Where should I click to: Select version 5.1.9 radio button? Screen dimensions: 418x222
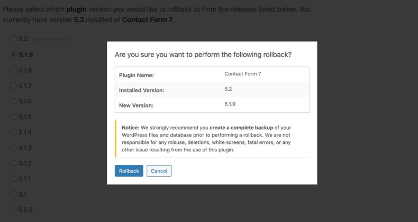pos(13,54)
